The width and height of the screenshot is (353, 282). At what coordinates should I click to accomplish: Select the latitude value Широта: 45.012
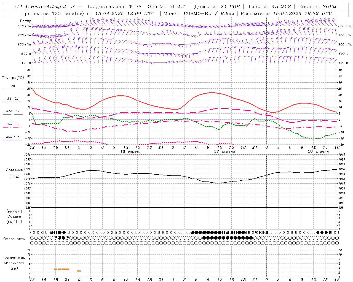269,7
